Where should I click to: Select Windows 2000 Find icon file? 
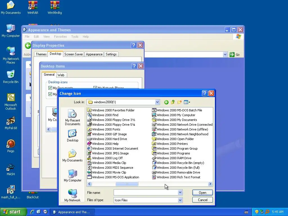103,115
